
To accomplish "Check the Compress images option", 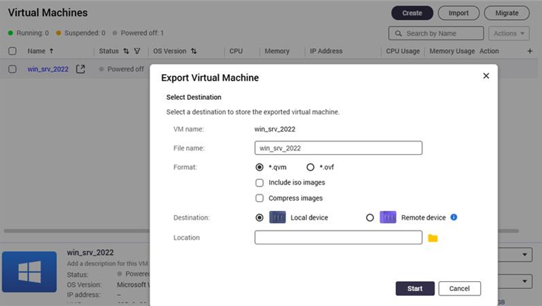I will tap(259, 198).
